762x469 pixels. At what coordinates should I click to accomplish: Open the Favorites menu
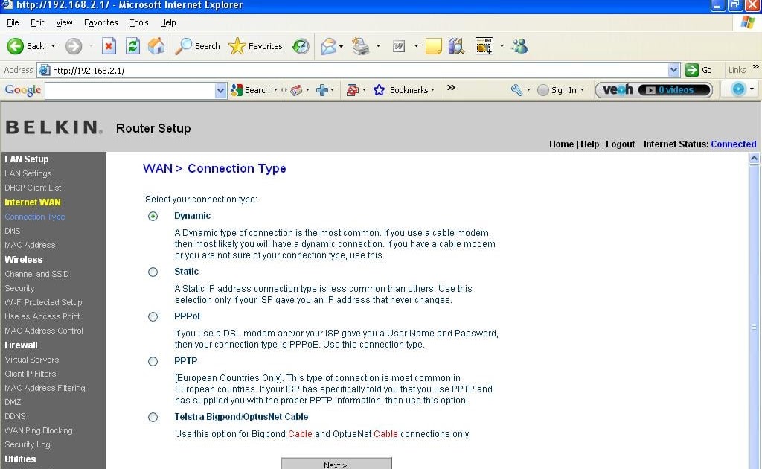[100, 22]
